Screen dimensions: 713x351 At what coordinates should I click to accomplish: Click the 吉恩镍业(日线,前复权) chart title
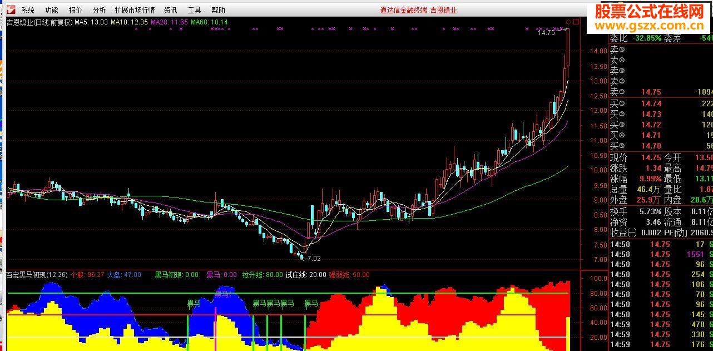(x=39, y=22)
